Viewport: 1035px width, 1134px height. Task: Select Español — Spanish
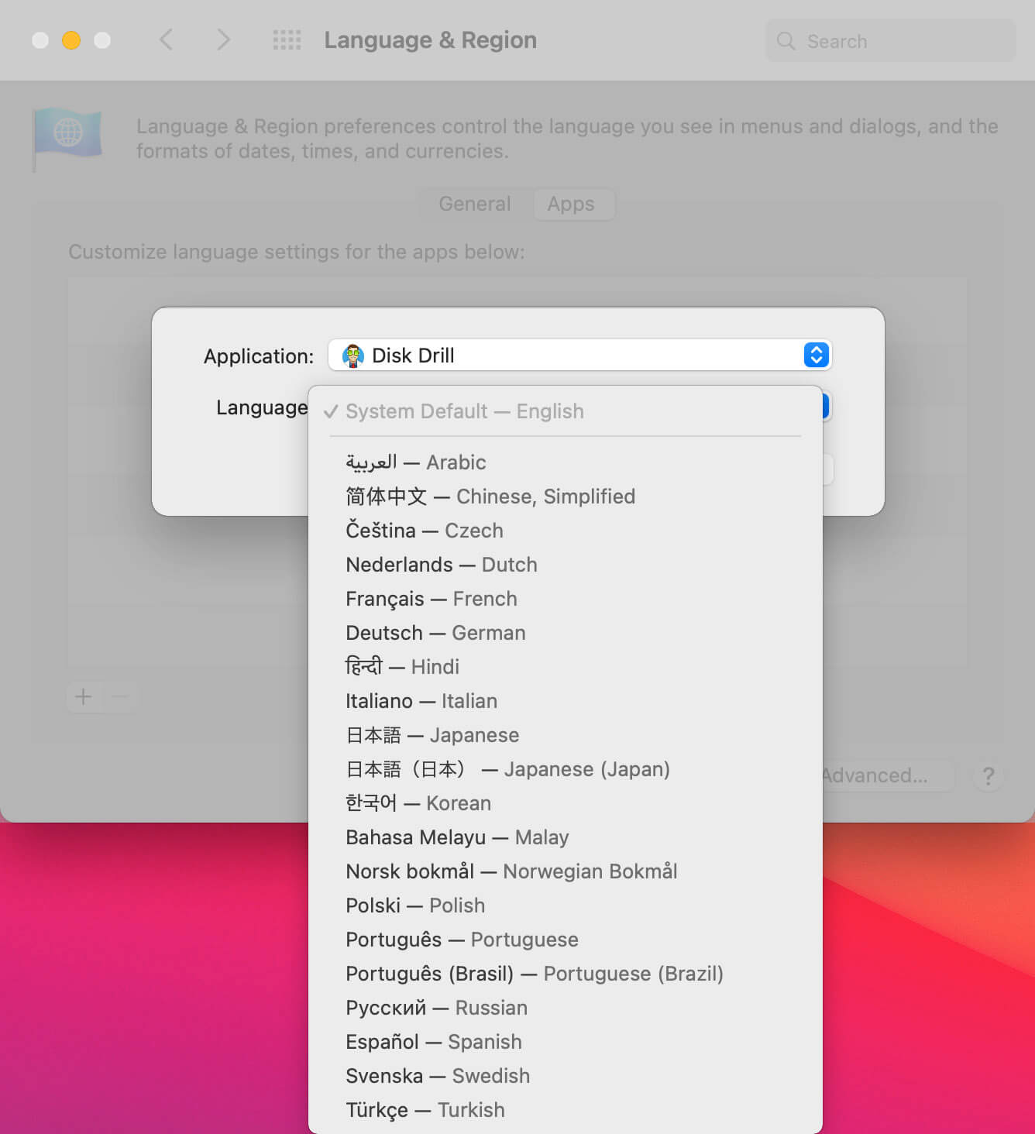pyautogui.click(x=566, y=1042)
